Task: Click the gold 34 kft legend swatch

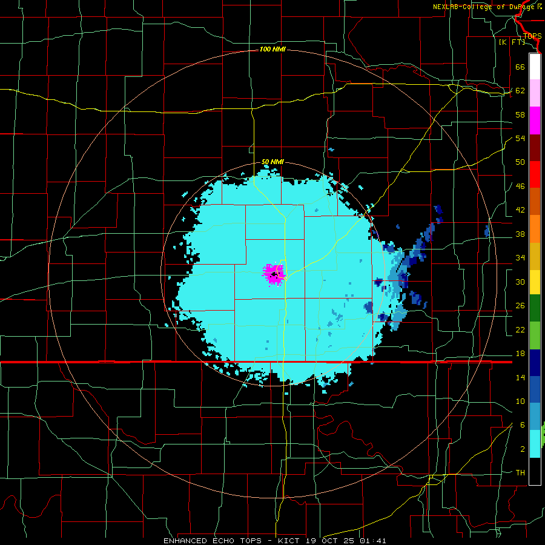Action: [535, 256]
